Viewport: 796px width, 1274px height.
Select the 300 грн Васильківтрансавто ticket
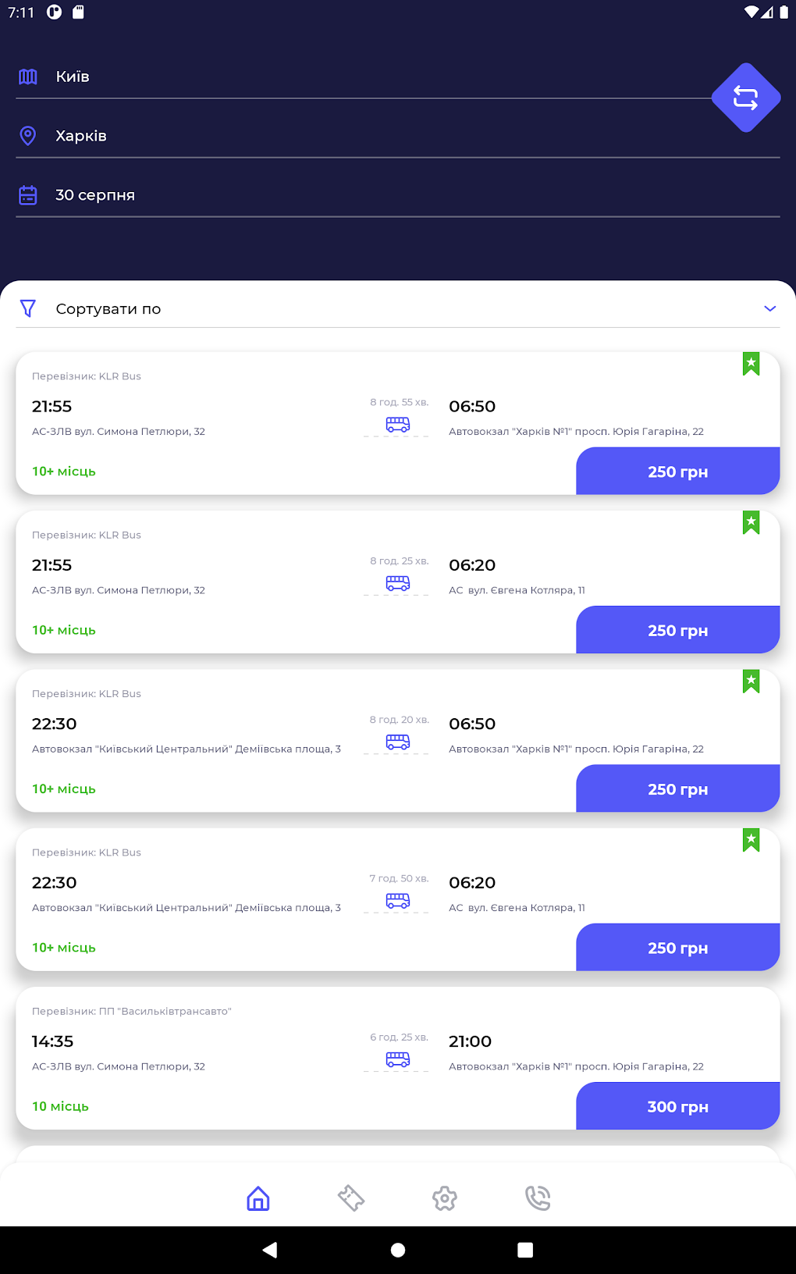click(x=677, y=1106)
